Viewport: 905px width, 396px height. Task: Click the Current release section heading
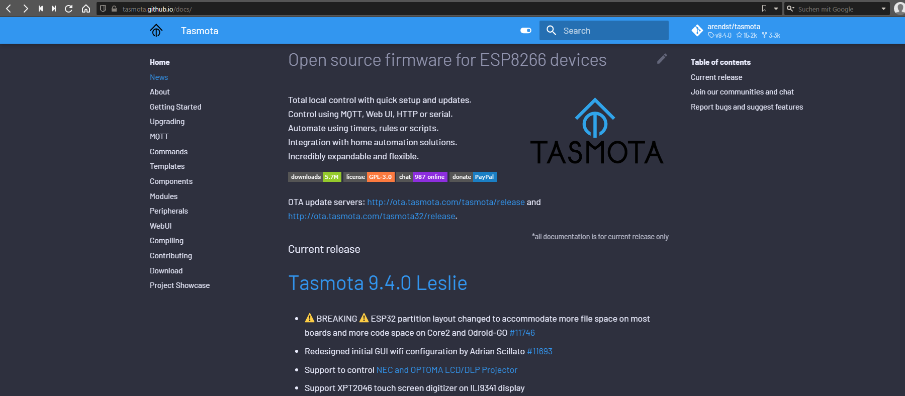(324, 249)
